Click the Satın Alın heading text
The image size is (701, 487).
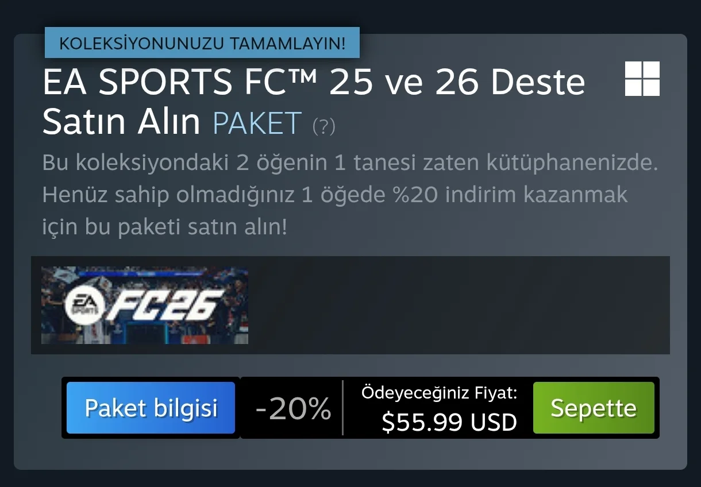click(x=121, y=122)
